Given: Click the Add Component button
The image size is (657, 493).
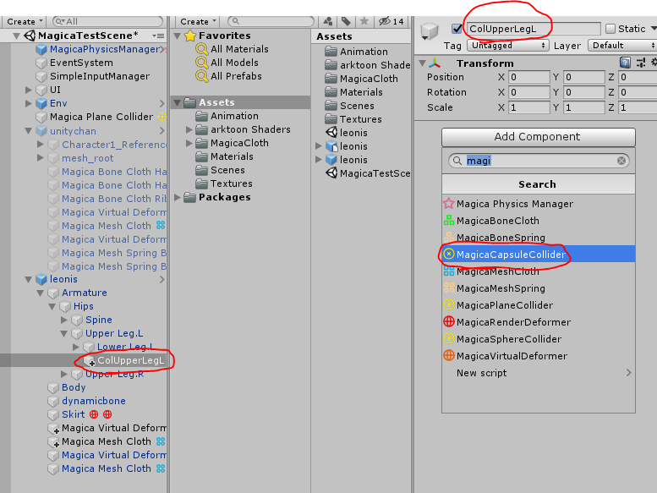Looking at the screenshot, I should tap(539, 137).
